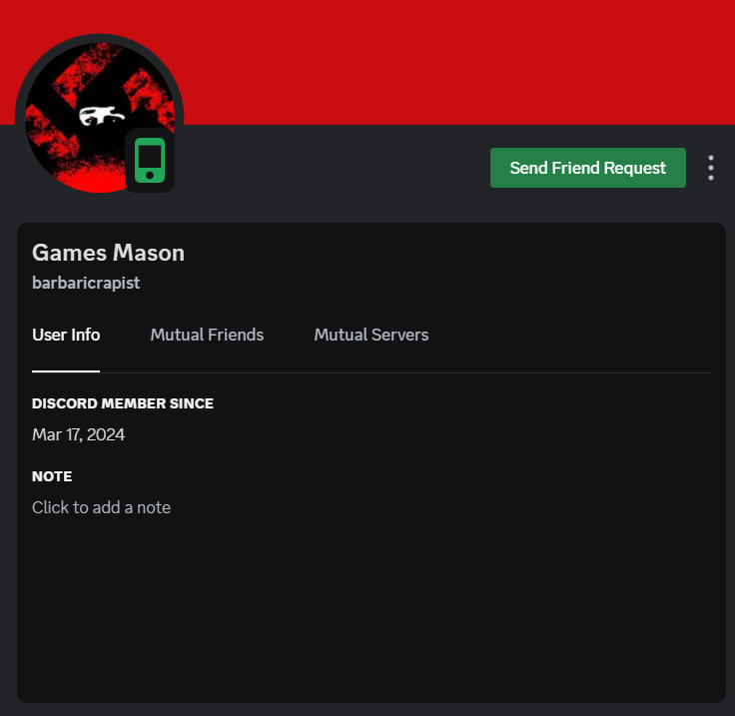Viewport: 735px width, 716px height.
Task: Click the green mobile phone status icon
Action: pos(150,160)
